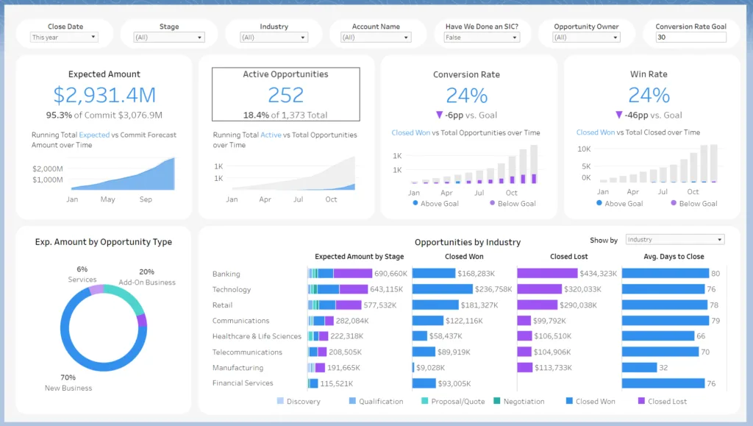Image resolution: width=753 pixels, height=426 pixels.
Task: Select the Qualification legend swatch
Action: point(352,401)
